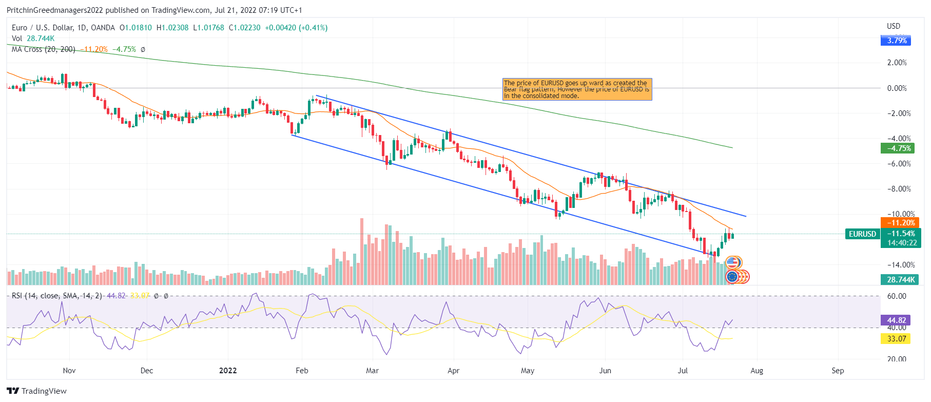Viewport: 931px width, 402px height.
Task: Click the 14:40:22 bar countdown timer
Action: pyautogui.click(x=901, y=243)
